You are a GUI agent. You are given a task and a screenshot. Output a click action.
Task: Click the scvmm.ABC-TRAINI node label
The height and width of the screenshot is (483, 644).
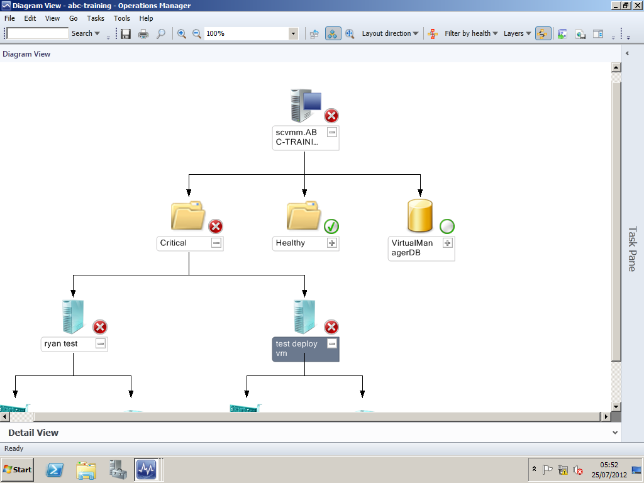point(297,137)
